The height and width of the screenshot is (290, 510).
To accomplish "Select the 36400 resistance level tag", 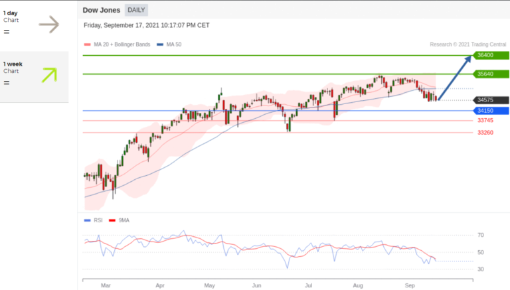I will pos(491,55).
